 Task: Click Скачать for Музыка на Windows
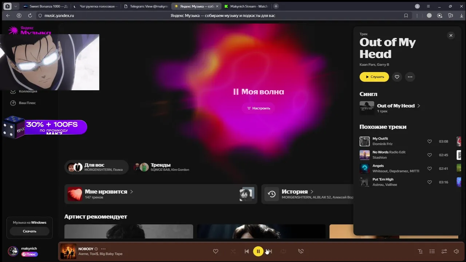point(29,231)
